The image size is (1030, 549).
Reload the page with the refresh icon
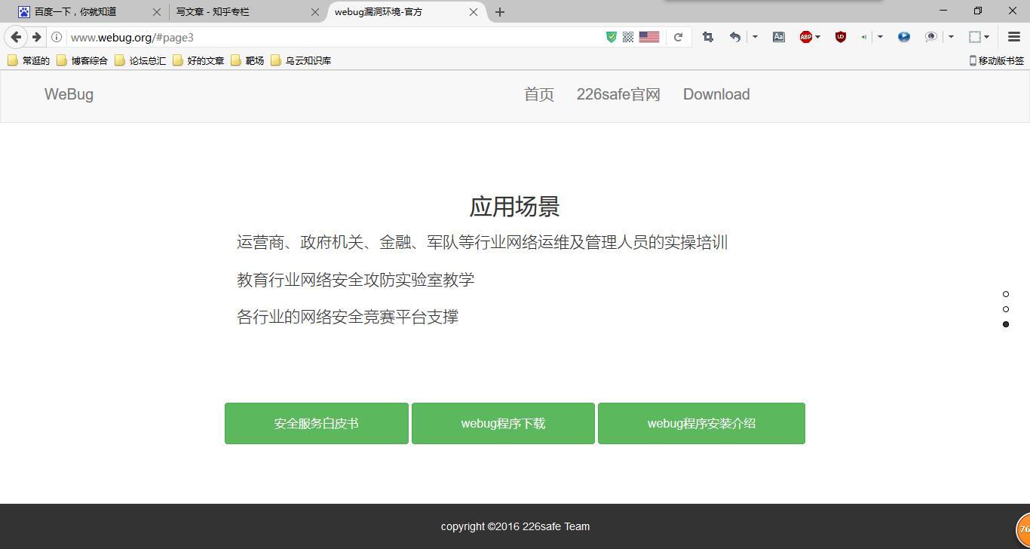pyautogui.click(x=677, y=36)
